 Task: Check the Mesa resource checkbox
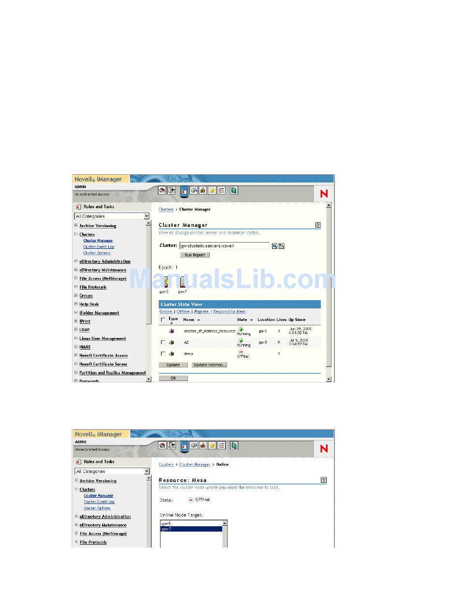click(163, 353)
